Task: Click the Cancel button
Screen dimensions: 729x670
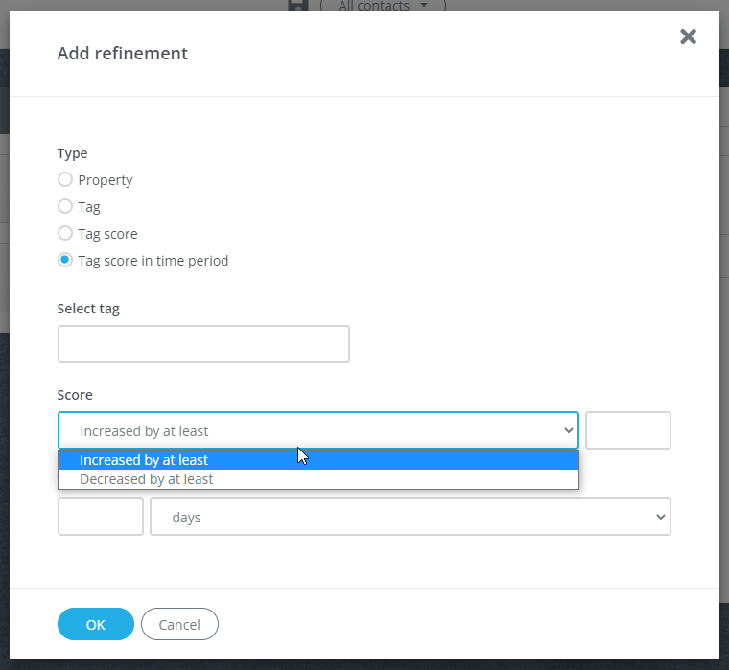Action: [180, 624]
